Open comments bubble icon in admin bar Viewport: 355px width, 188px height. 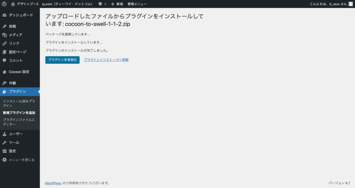tap(100, 4)
